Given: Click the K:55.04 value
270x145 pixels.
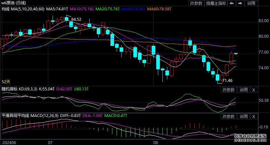Looking at the screenshot, I should tap(47, 89).
